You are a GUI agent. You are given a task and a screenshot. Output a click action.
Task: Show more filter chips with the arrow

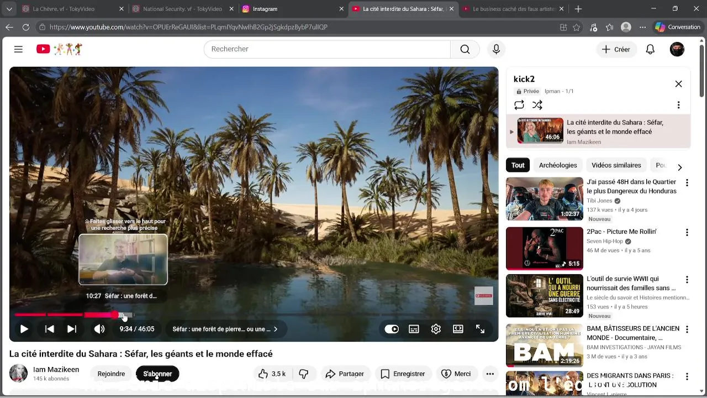point(680,167)
